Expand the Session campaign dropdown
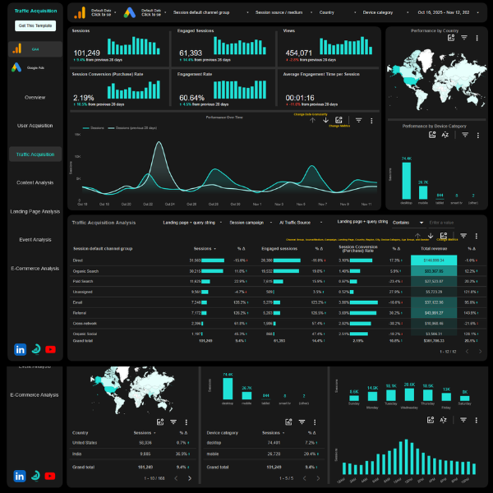The image size is (493, 493). 251,223
